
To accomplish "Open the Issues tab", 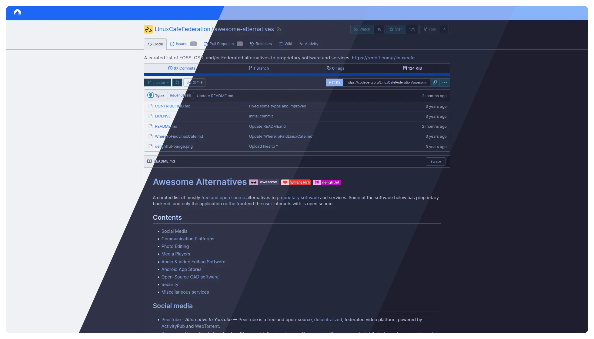I will (183, 44).
